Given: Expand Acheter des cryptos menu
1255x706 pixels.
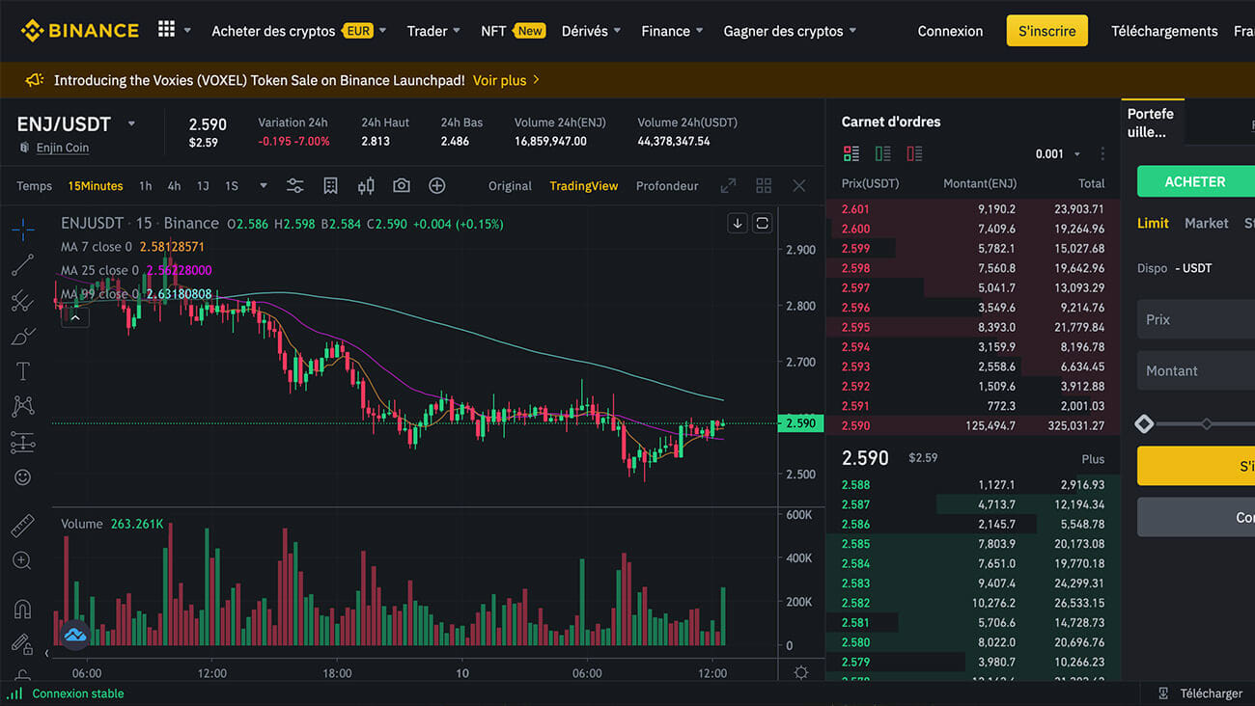Looking at the screenshot, I should pos(299,31).
